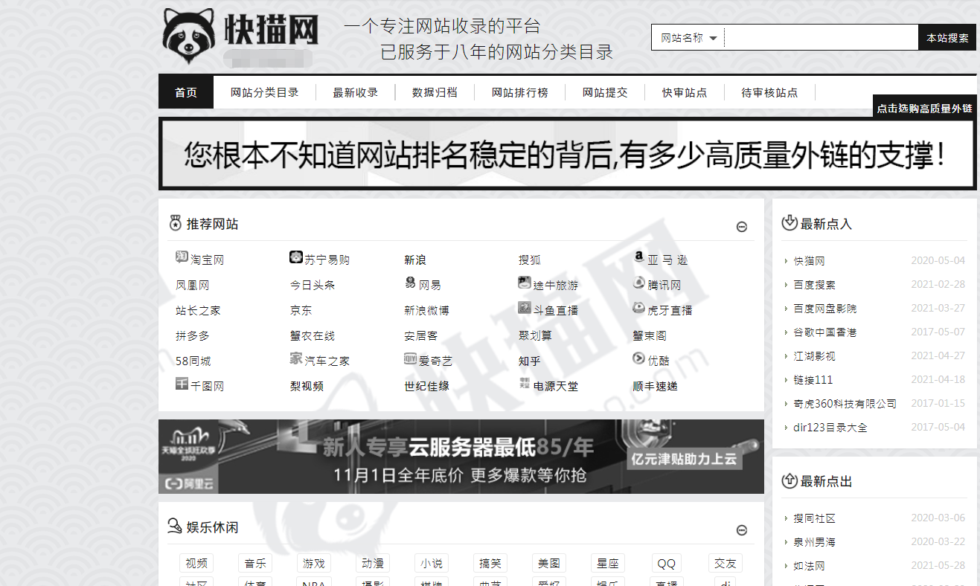
Task: Open the 搜狐 link
Action: pyautogui.click(x=530, y=260)
